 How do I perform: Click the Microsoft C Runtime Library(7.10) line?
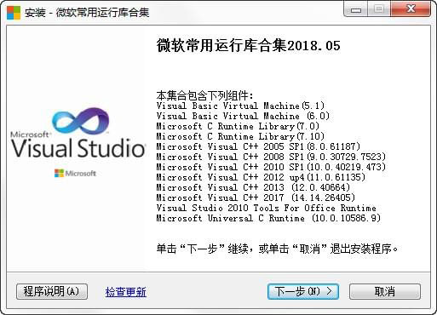pyautogui.click(x=240, y=136)
